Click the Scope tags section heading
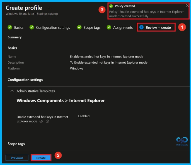191x165 pixels. point(16,144)
